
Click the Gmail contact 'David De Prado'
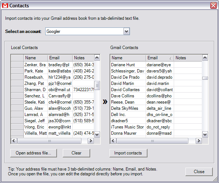click(128, 77)
